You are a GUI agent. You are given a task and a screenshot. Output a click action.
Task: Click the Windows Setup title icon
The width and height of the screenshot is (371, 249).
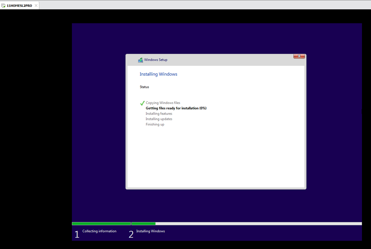point(141,60)
